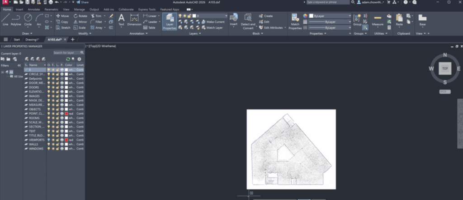Switch to the Drawing1 document tab
This screenshot has height=200, width=463.
click(x=32, y=39)
